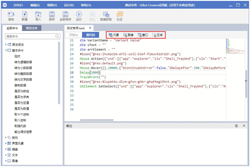
Task: Click the code minimap preview
Action: pos(235,46)
